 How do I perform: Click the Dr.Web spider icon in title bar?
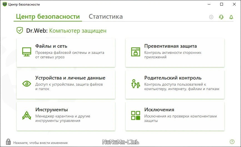(x=5, y=4)
